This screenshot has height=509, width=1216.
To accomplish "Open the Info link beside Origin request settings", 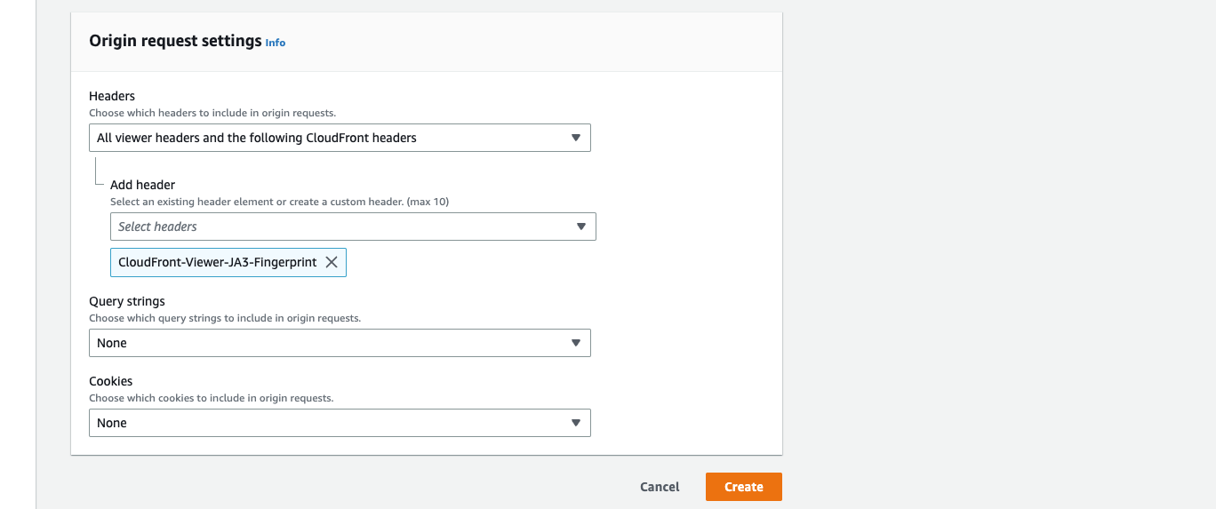I will point(276,43).
